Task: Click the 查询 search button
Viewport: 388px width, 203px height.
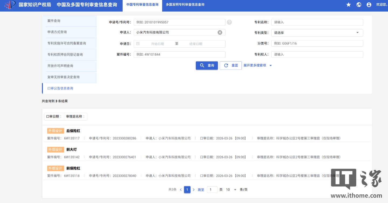Action: click(207, 66)
